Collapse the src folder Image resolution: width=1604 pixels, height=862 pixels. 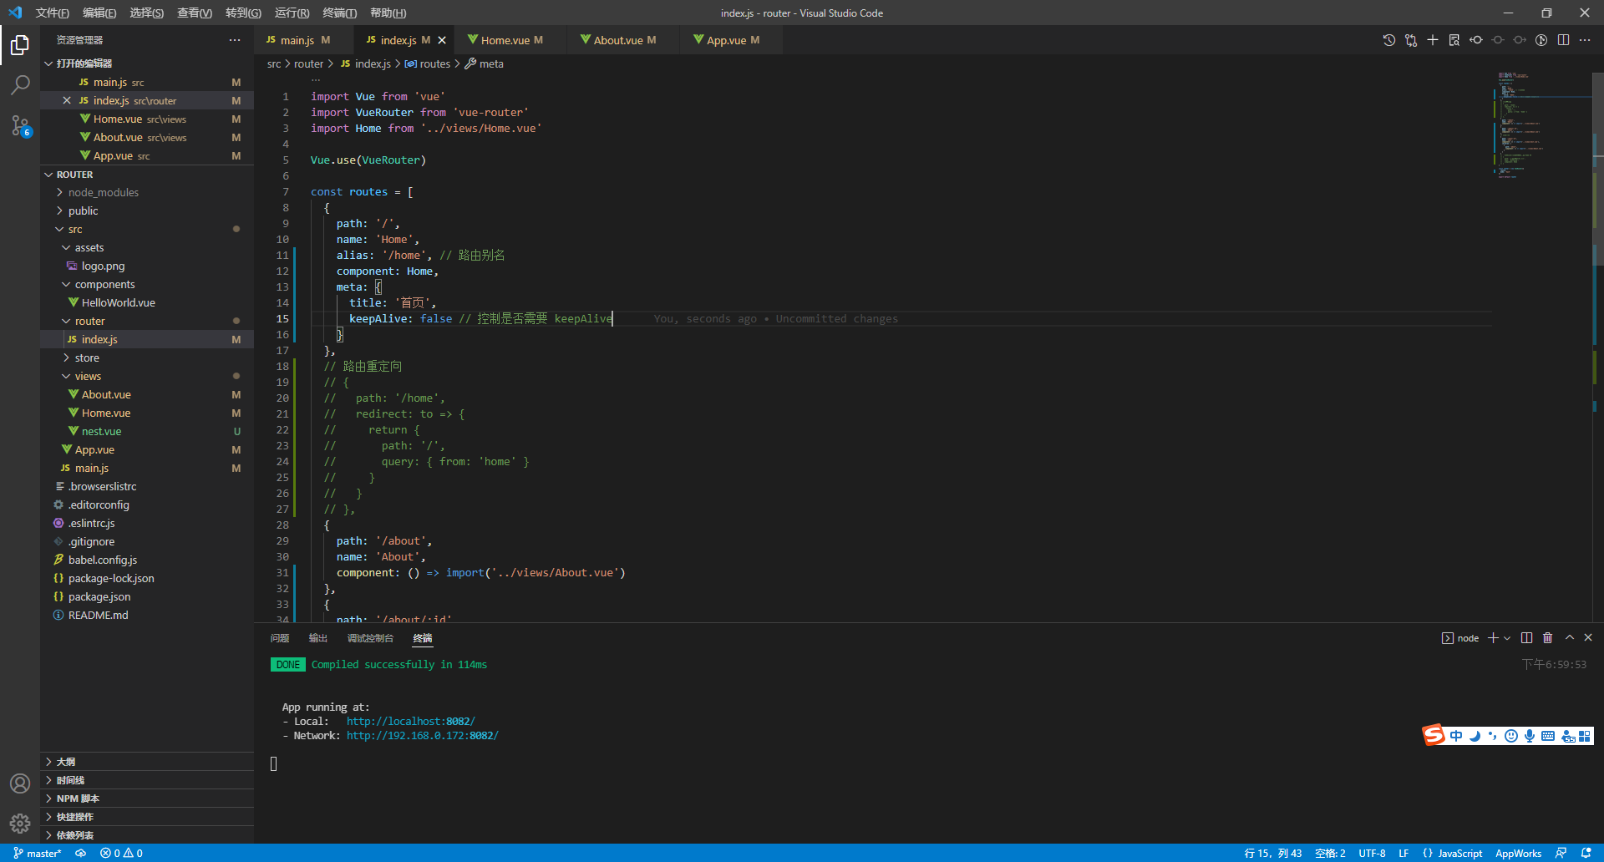click(147, 230)
